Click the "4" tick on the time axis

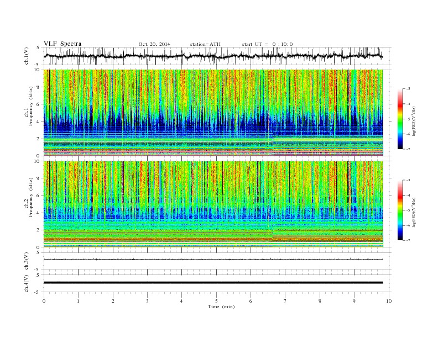[x=182, y=301]
